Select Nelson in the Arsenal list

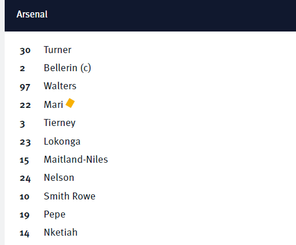[x=59, y=177]
